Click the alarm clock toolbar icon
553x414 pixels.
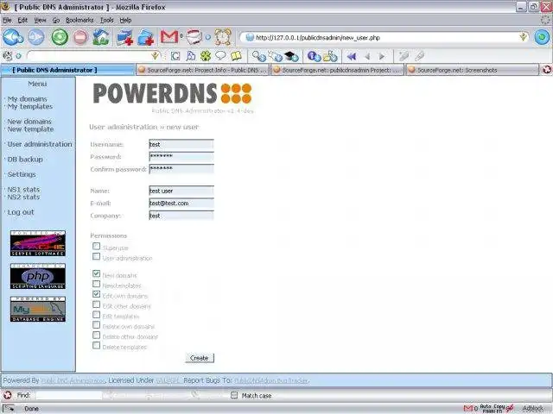[x=223, y=37]
